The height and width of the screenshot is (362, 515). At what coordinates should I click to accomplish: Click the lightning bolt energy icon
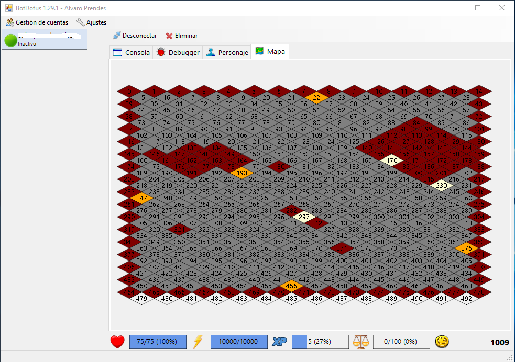tap(198, 342)
